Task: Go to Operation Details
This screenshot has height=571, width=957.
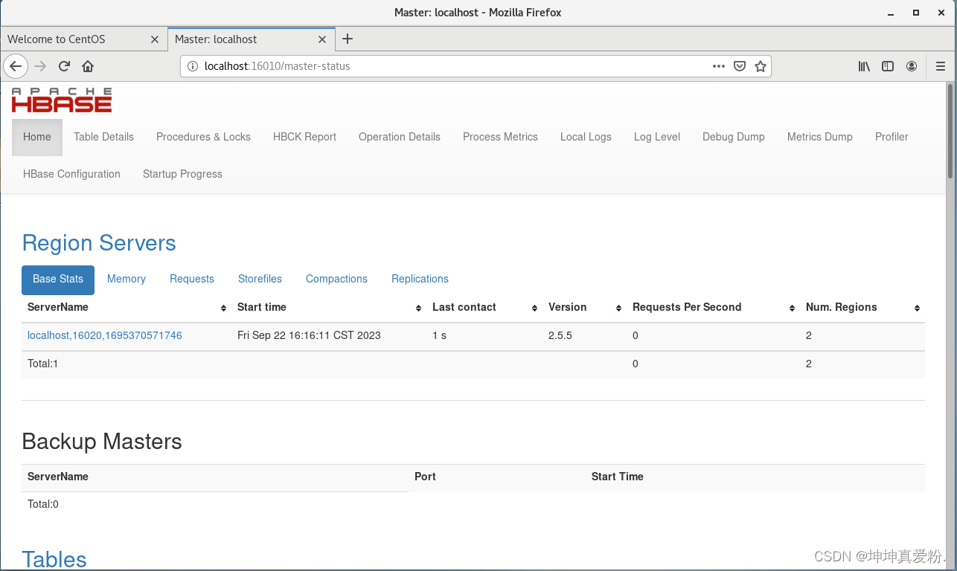Action: (400, 137)
